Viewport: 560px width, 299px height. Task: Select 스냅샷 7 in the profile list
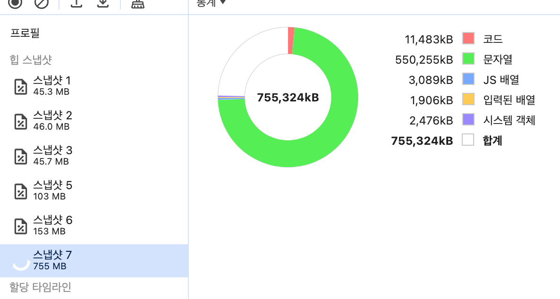pos(94,261)
